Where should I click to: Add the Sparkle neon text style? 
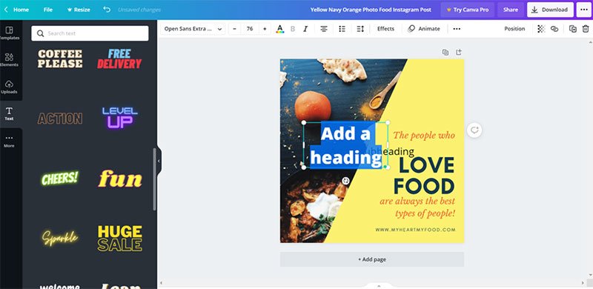tap(60, 238)
